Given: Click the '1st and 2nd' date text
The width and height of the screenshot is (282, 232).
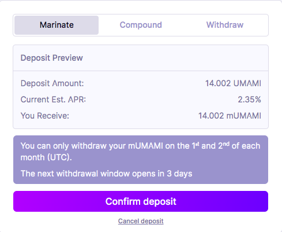Looking at the screenshot, I should [x=210, y=146].
